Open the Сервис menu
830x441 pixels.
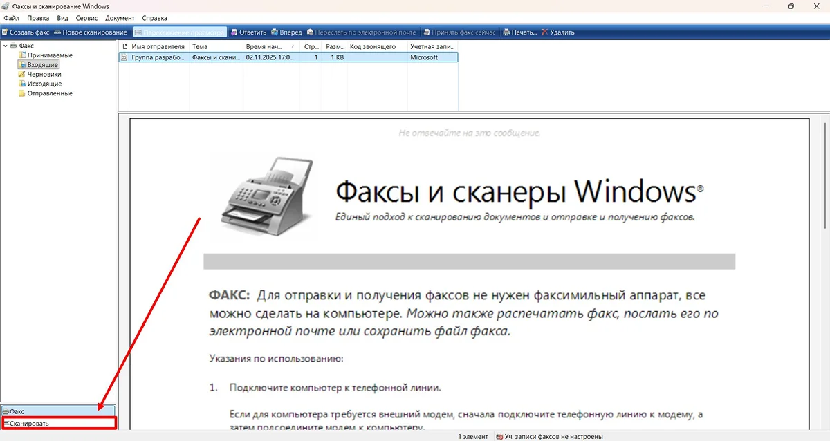point(86,18)
